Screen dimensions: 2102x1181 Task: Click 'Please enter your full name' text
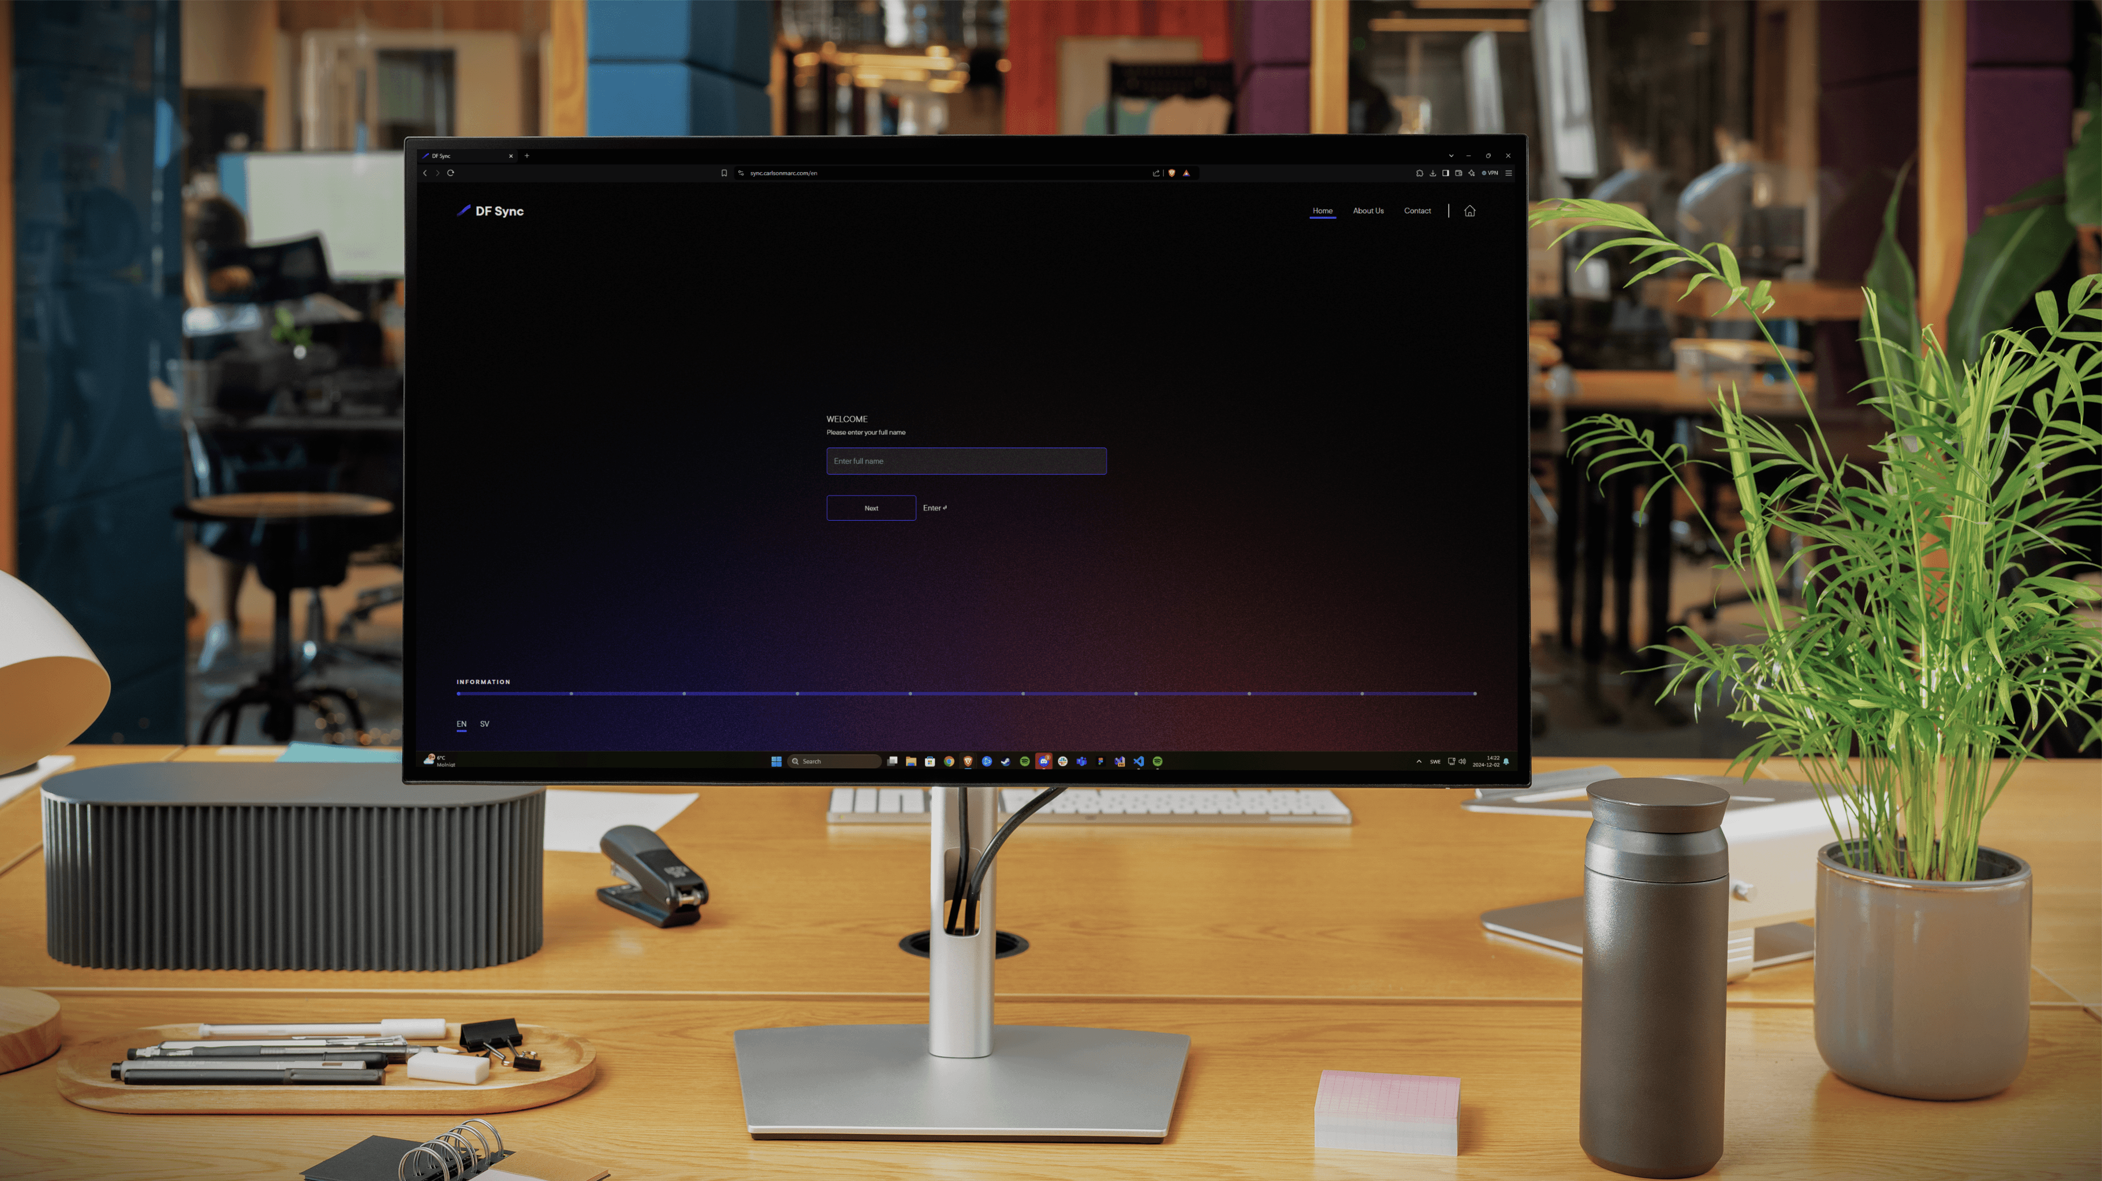[866, 432]
